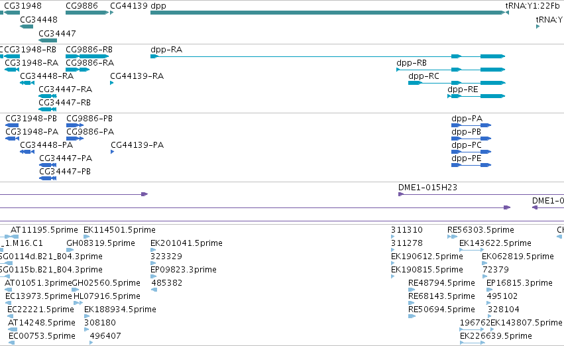The image size is (564, 346).
Task: Click the CG34448-PA protein label
Action: (46, 145)
